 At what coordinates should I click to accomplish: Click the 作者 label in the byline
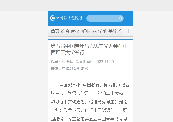(54, 62)
